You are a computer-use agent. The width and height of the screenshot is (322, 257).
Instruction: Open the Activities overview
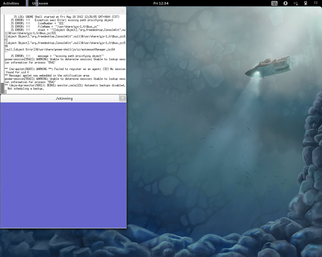(11, 3)
